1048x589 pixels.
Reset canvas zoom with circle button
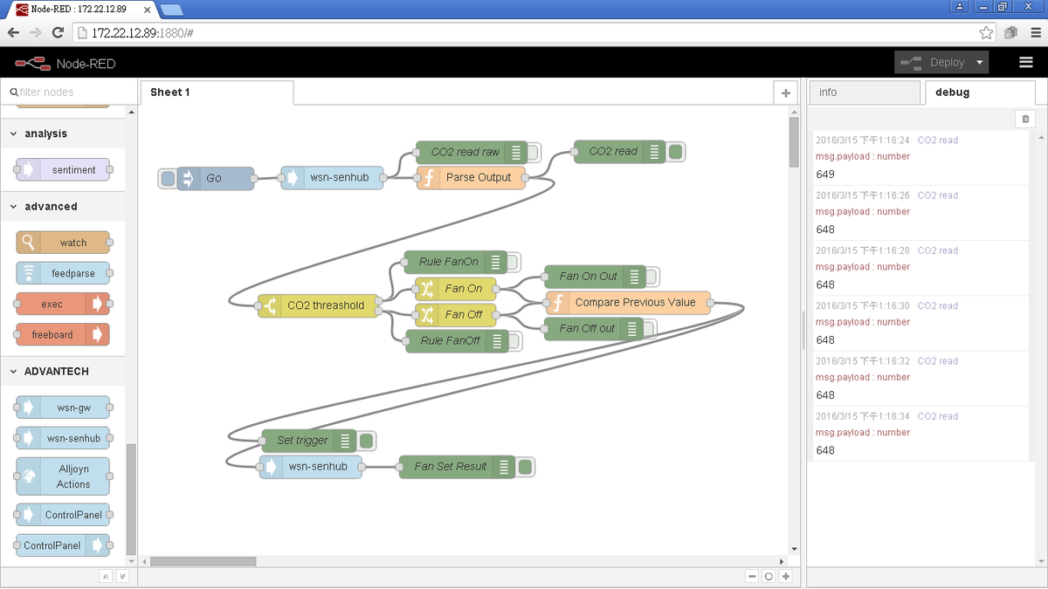click(x=769, y=576)
